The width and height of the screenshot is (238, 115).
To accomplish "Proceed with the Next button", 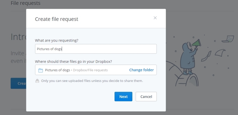I will (x=123, y=96).
